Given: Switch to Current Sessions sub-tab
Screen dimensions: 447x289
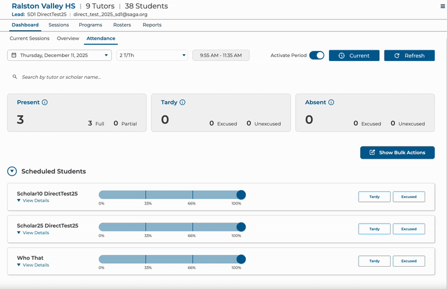Looking at the screenshot, I should 30,38.
